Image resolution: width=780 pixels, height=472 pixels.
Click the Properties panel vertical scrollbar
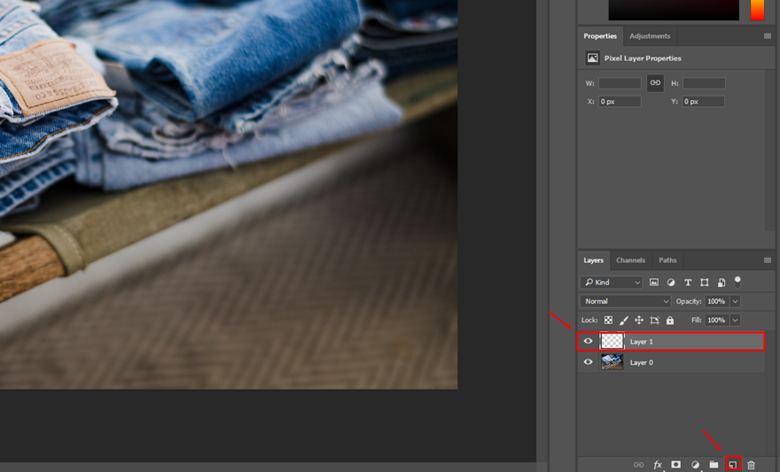[x=768, y=149]
